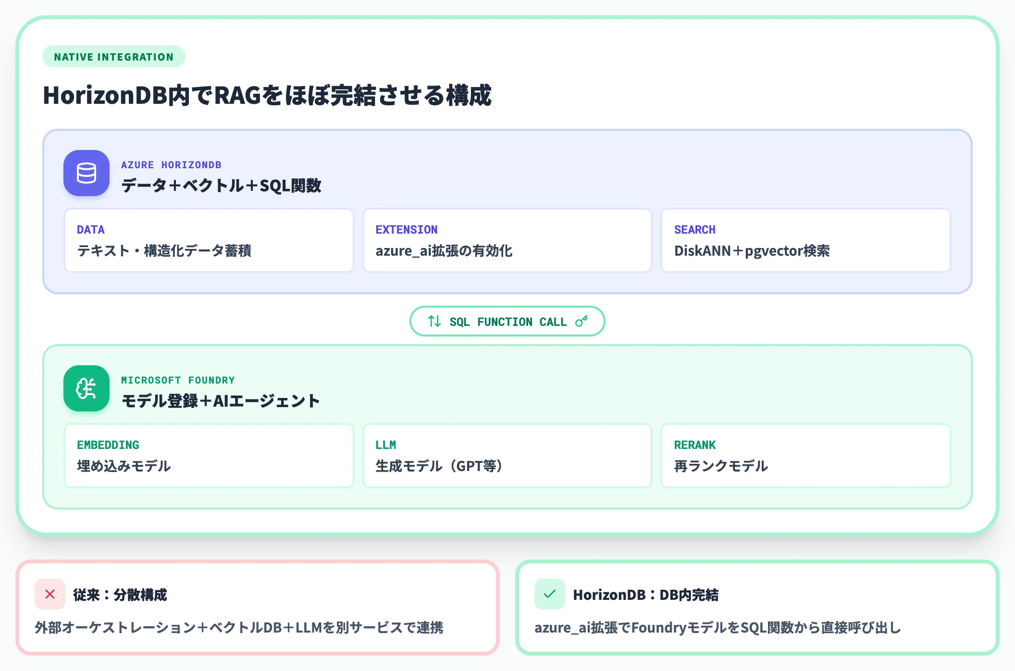Open the SEARCH card DiskANN＋pgvector検索

[x=806, y=240]
